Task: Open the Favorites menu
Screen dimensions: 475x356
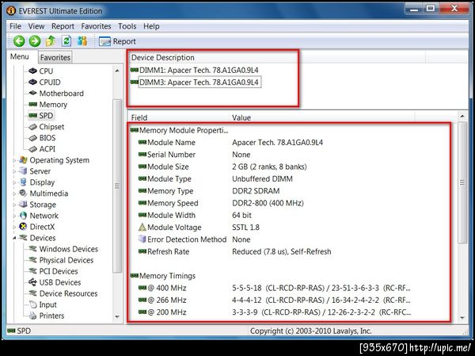Action: pos(96,26)
